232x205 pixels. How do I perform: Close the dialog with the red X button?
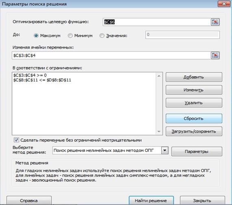pyautogui.click(x=224, y=4)
